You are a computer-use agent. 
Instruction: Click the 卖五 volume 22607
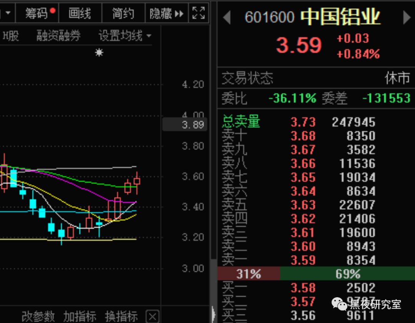[357, 205]
